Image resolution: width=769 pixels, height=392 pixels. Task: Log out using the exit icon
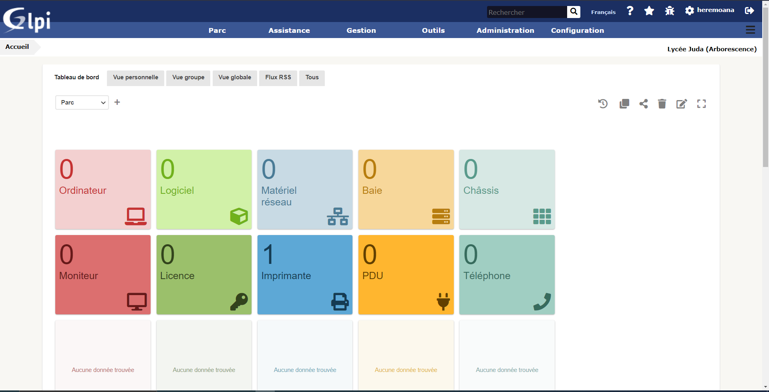click(x=749, y=11)
